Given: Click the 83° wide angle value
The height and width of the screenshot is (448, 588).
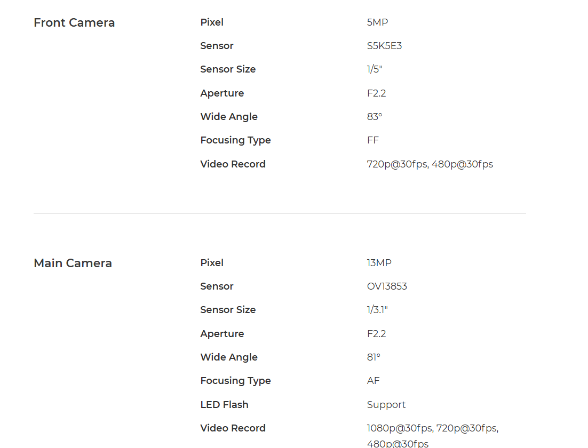Looking at the screenshot, I should coord(374,117).
